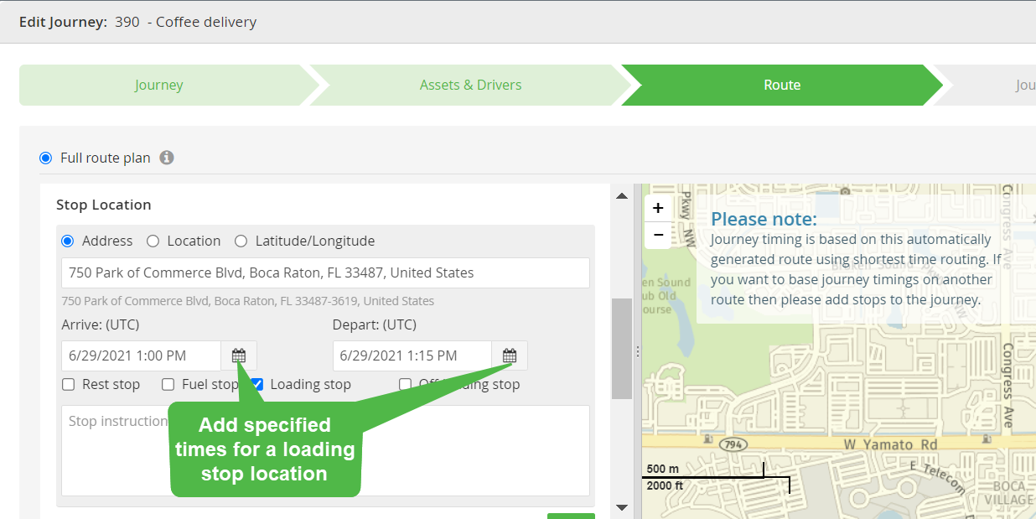Zoom in on the map
Screen dimensions: 1036x519
tap(658, 208)
